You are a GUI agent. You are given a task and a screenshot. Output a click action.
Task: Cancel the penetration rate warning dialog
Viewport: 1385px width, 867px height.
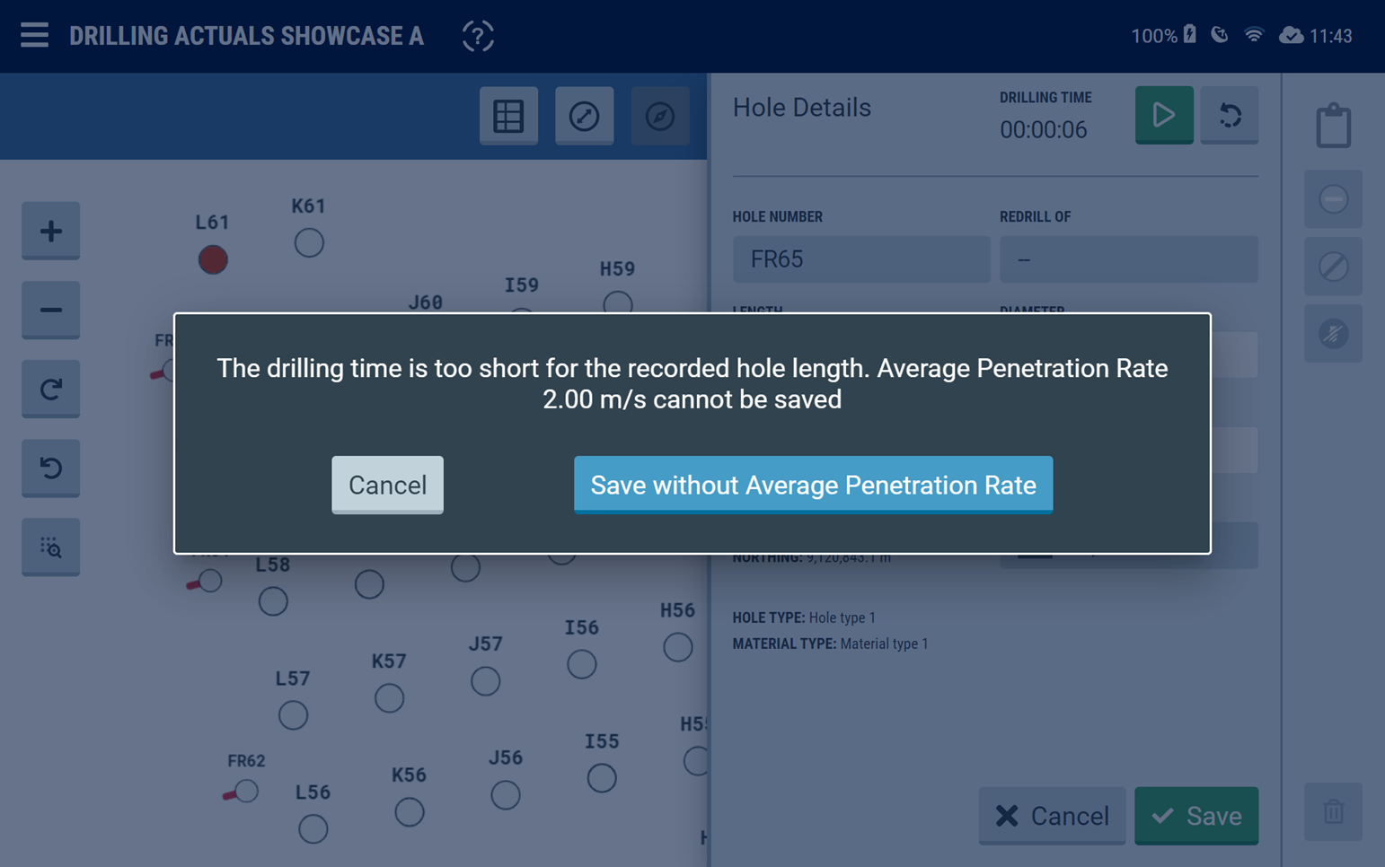(387, 485)
